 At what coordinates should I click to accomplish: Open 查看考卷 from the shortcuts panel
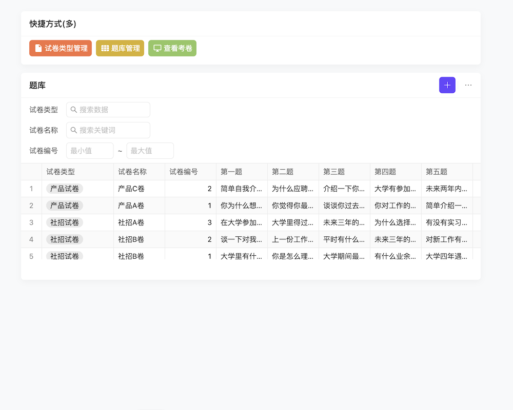pyautogui.click(x=172, y=48)
